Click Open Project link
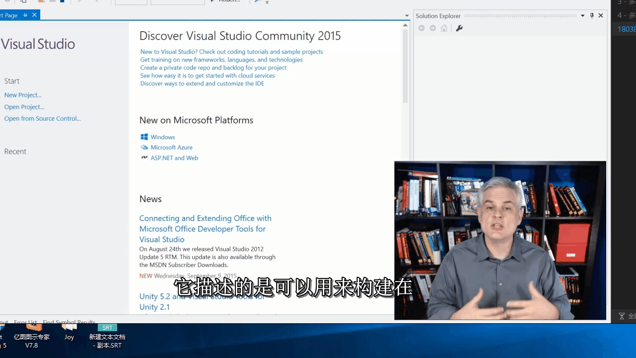Viewport: 636px width, 358px height. (x=24, y=107)
